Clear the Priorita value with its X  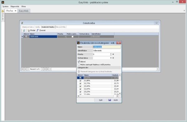[x=113, y=54]
